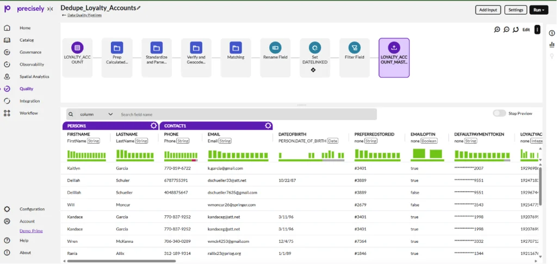Click the PHONE column profile histogram
The image size is (557, 264).
tap(181, 156)
